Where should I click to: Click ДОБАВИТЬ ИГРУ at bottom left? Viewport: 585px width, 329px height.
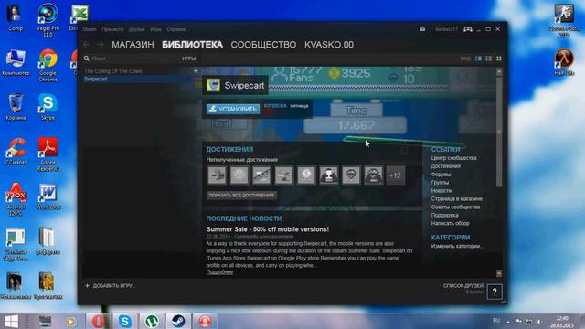pos(111,286)
